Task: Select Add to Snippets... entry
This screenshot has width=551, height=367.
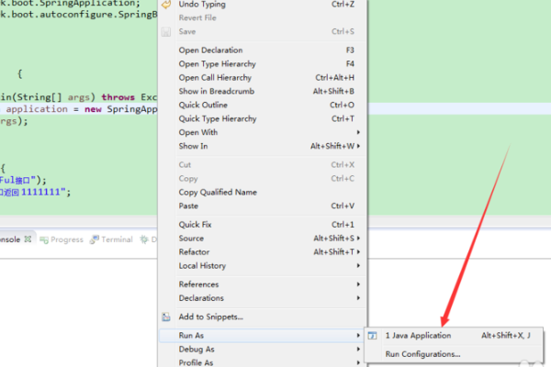Action: tap(263, 317)
